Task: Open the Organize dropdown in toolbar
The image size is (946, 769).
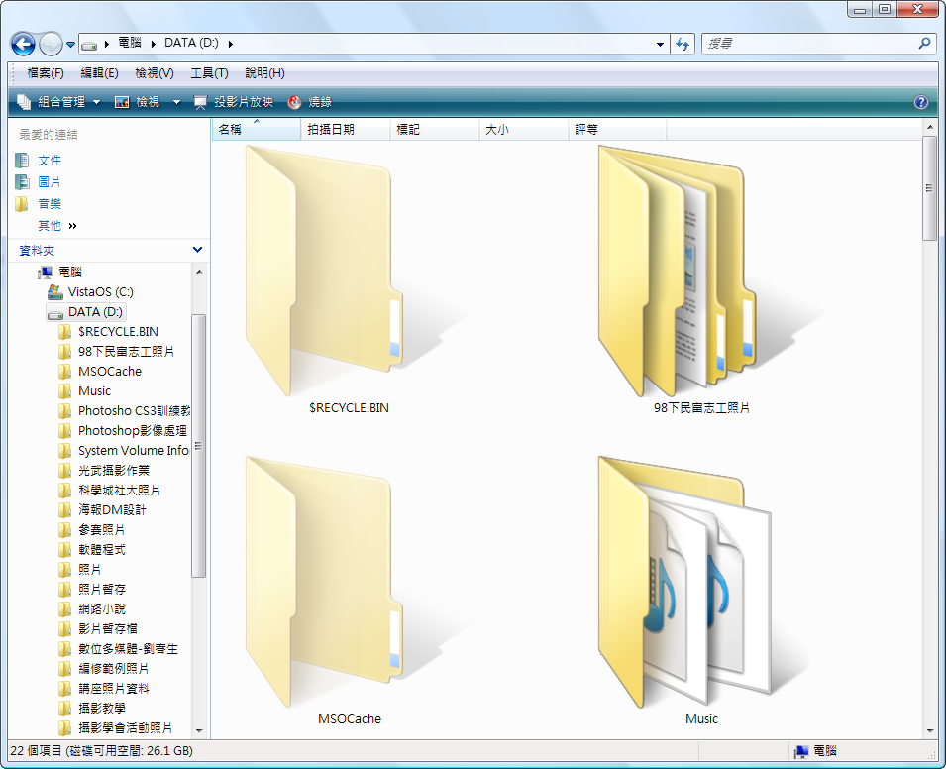Action: (59, 102)
